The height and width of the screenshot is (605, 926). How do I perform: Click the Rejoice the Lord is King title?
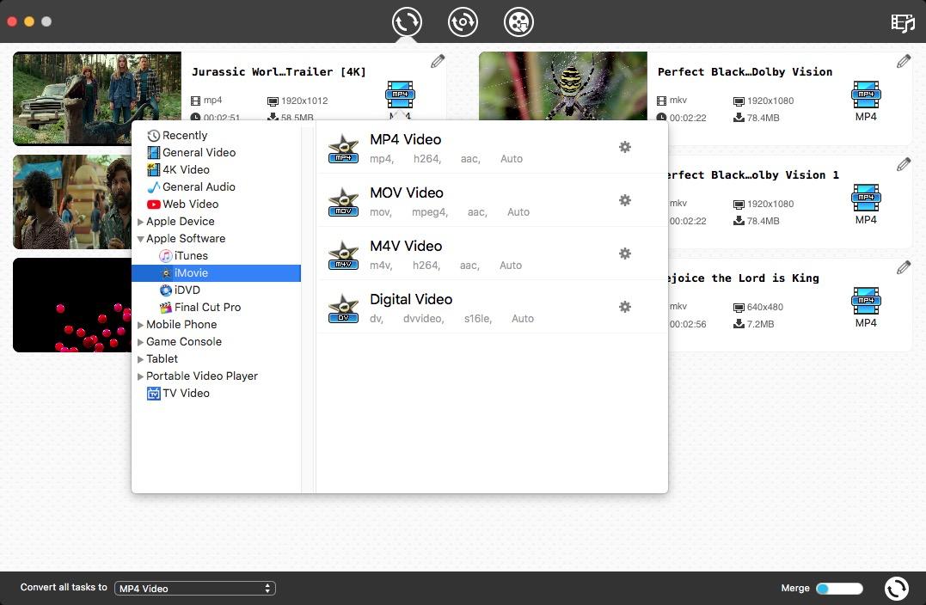coord(744,278)
